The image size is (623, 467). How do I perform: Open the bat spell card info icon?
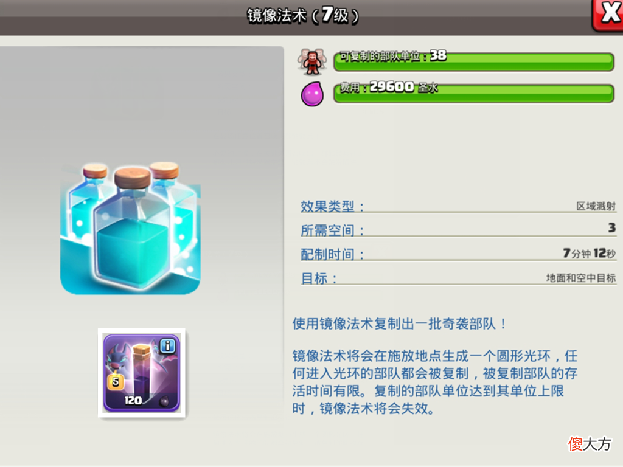point(168,346)
